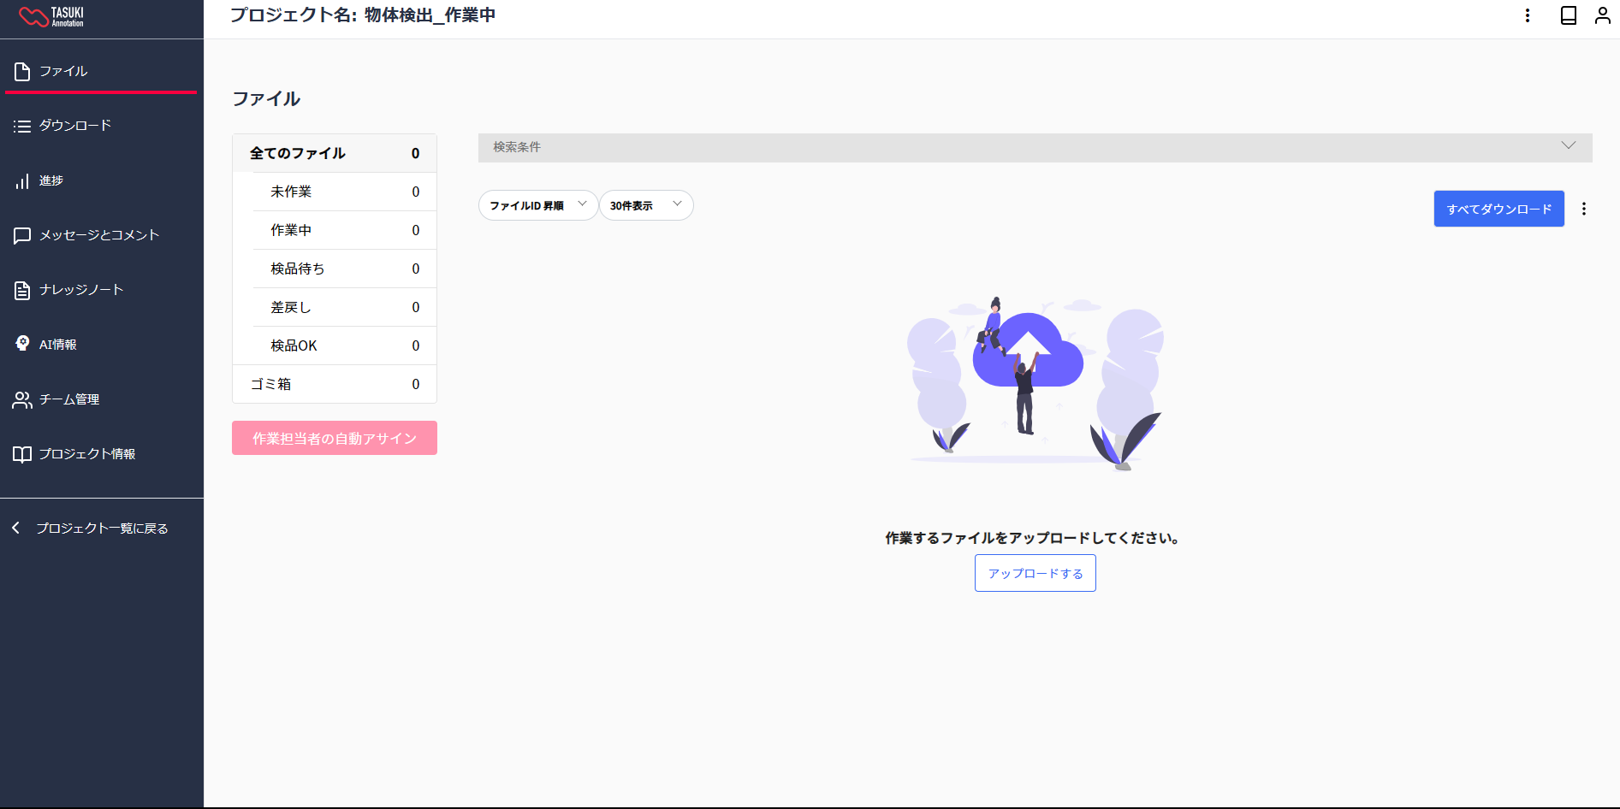1620x809 pixels.
Task: Click the team management people icon
Action: point(22,399)
